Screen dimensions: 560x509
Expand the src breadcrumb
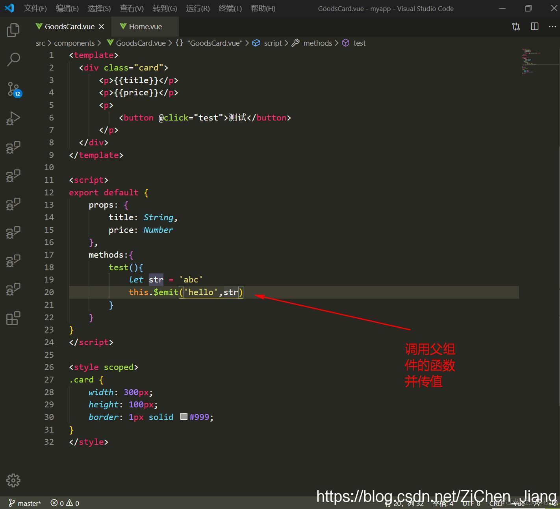pyautogui.click(x=41, y=43)
